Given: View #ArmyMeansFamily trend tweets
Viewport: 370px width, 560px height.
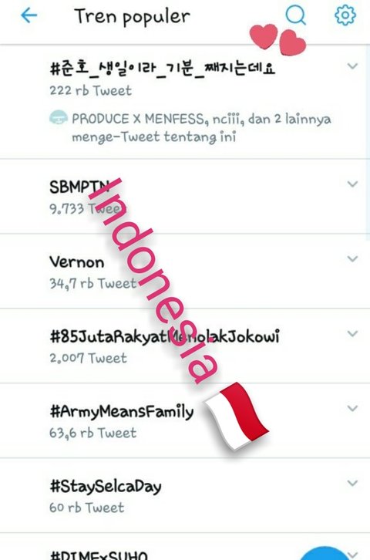Looking at the screenshot, I should click(185, 420).
